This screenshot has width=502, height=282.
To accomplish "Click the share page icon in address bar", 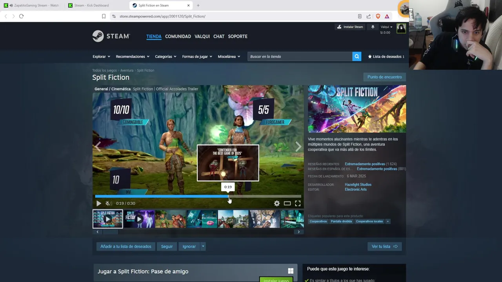I will (369, 16).
